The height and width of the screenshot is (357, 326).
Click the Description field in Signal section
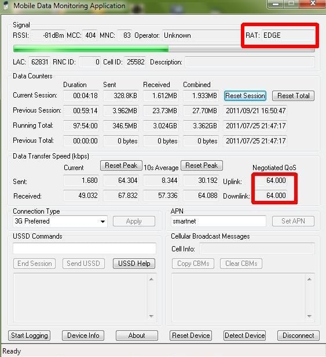tap(250, 62)
